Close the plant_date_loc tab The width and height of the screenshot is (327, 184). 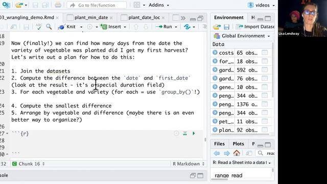163,18
